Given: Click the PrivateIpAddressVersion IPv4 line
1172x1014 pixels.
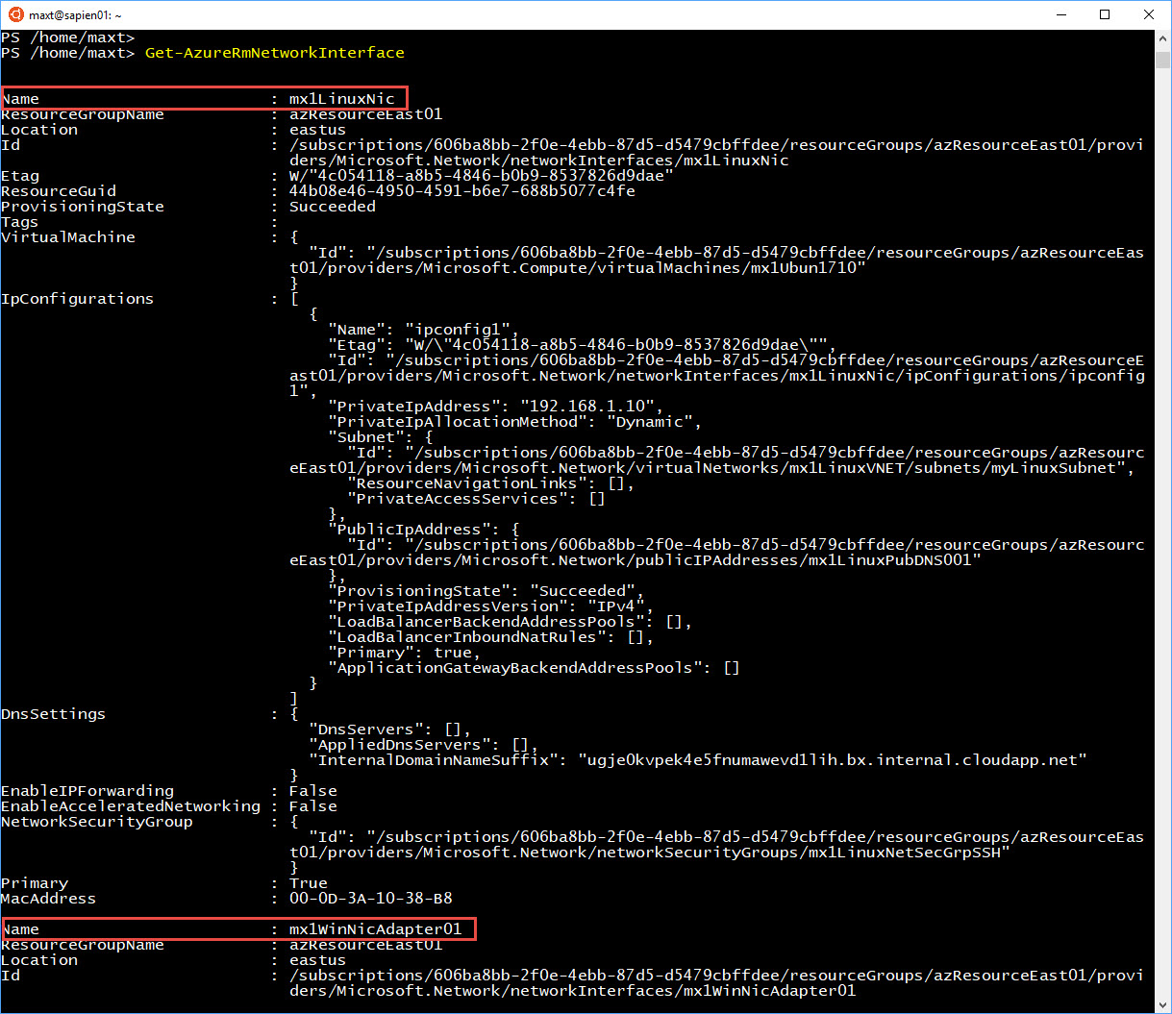Looking at the screenshot, I should point(490,606).
